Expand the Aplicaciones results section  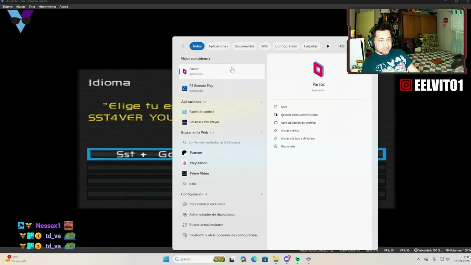click(262, 102)
